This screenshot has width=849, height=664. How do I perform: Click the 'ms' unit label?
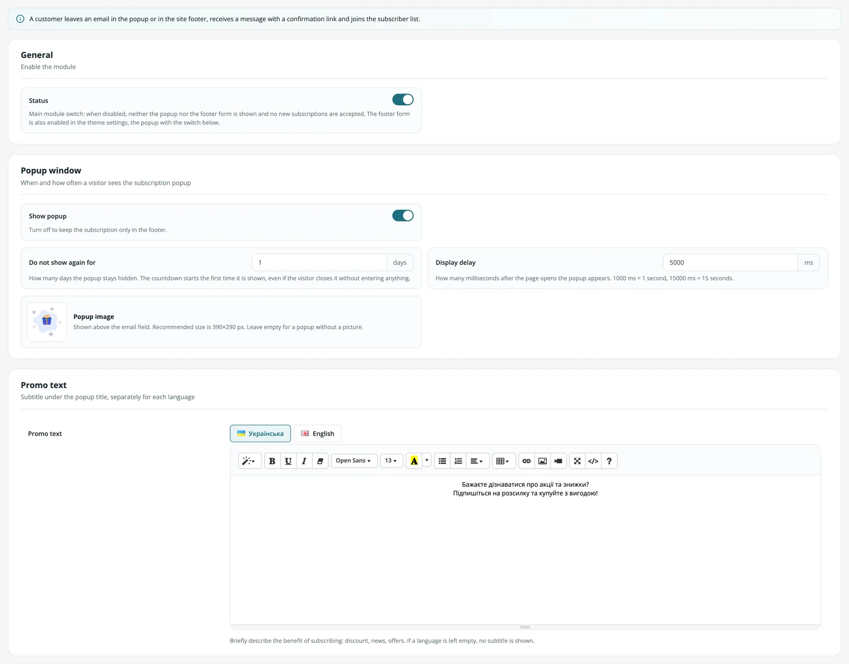tap(809, 263)
